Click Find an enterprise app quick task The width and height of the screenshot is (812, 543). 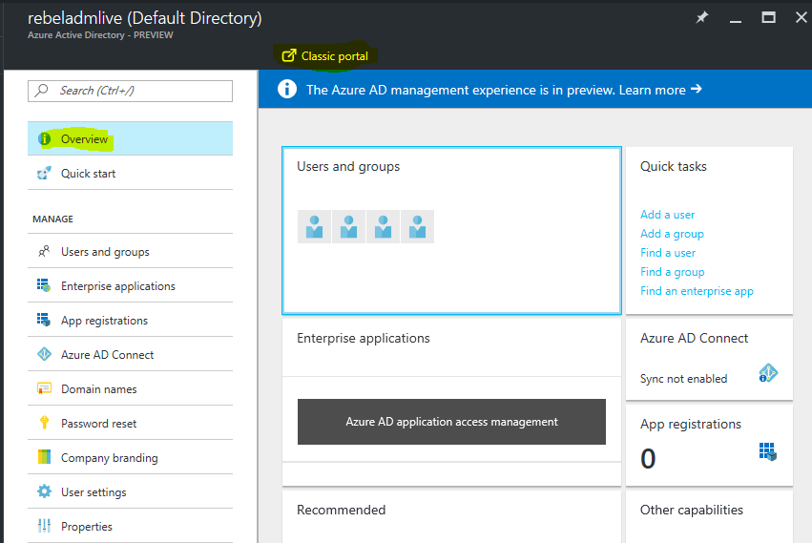pos(697,291)
